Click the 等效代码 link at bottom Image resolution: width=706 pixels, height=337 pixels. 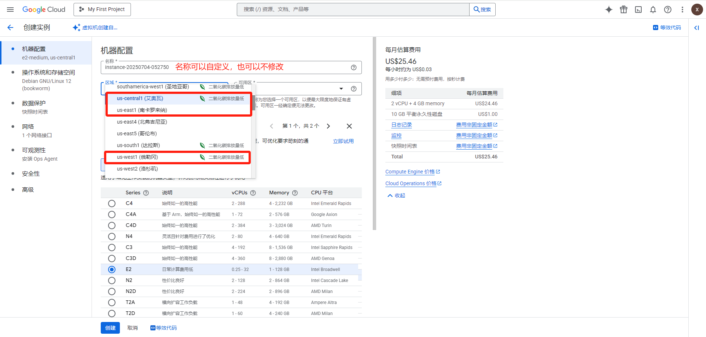[164, 328]
